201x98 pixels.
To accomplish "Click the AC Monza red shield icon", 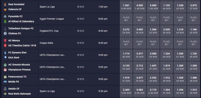I will click(5, 41).
